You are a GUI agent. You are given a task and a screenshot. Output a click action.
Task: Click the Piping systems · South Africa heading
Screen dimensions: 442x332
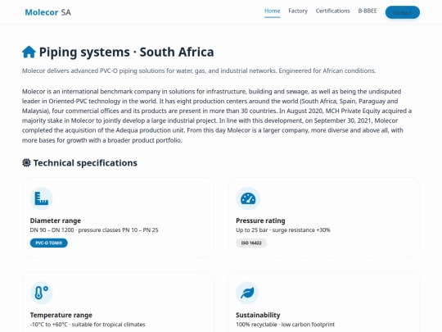tap(126, 52)
